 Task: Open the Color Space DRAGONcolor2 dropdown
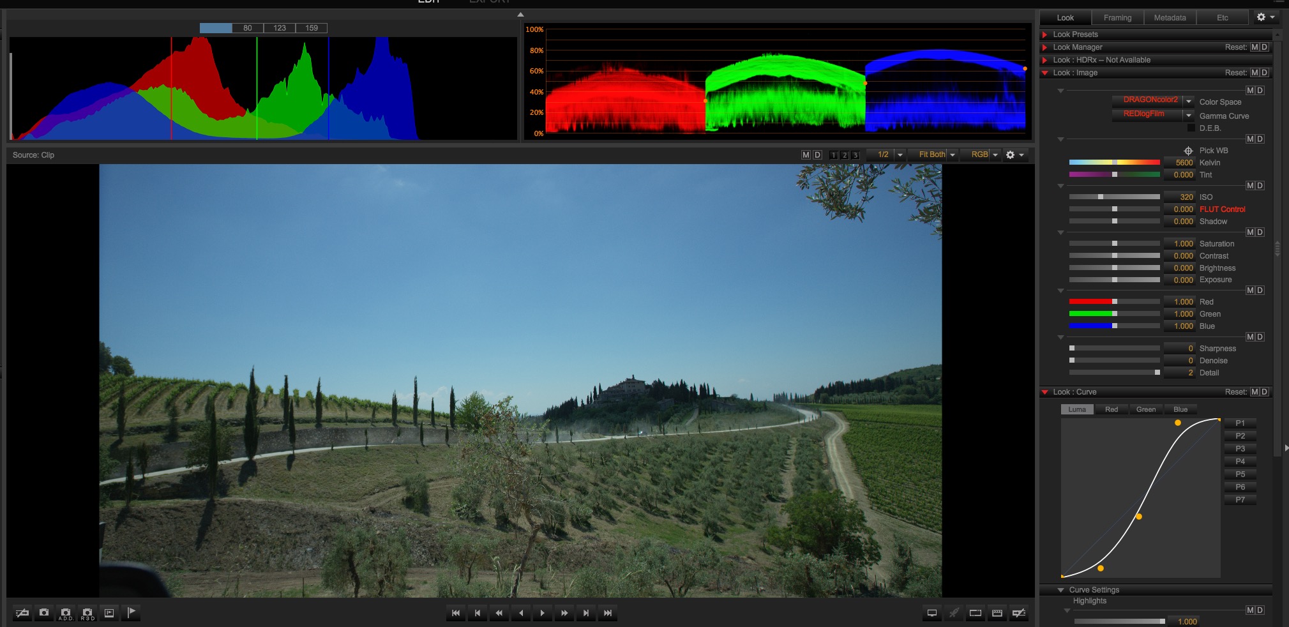pyautogui.click(x=1152, y=100)
